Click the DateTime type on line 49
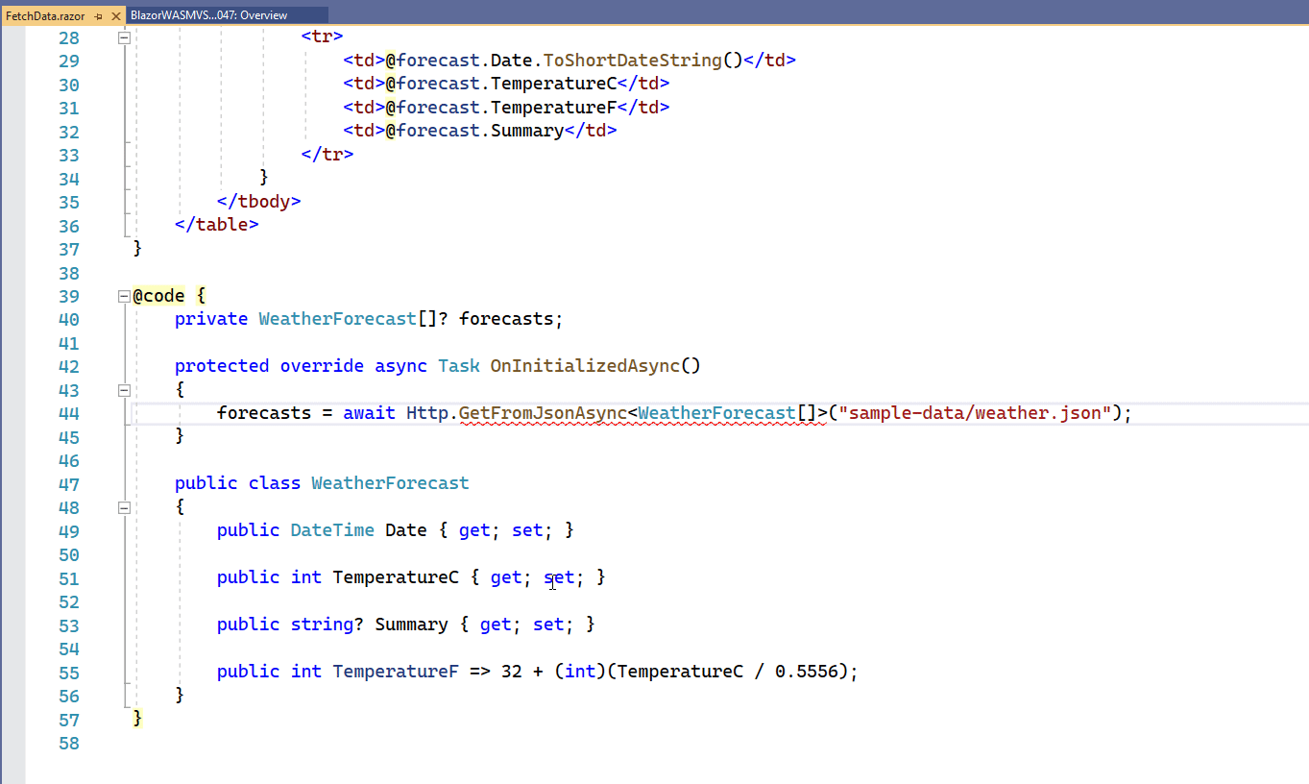 (x=330, y=529)
